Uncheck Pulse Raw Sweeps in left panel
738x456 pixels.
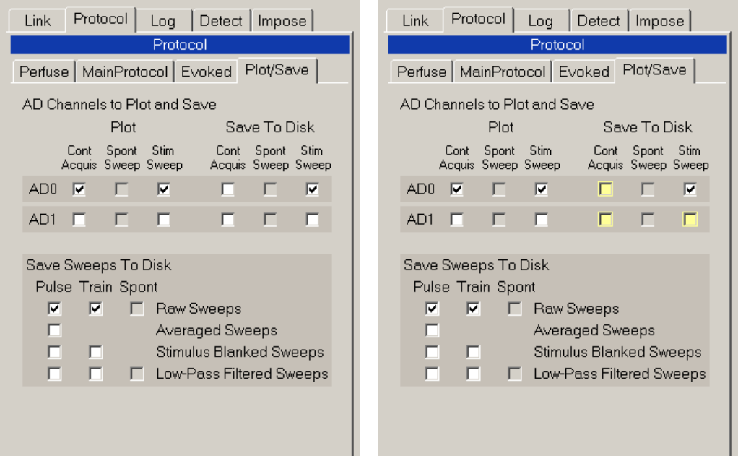coord(55,309)
